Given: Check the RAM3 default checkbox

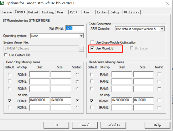Looking at the screenshot, I should point(91,89).
